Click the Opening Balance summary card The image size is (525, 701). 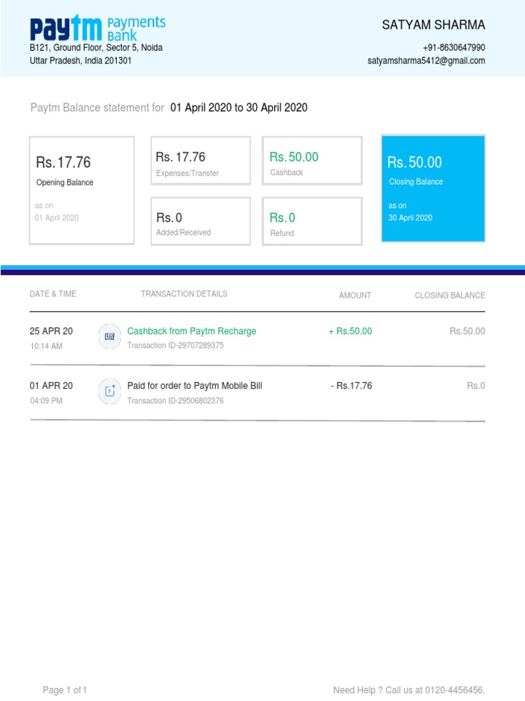81,190
